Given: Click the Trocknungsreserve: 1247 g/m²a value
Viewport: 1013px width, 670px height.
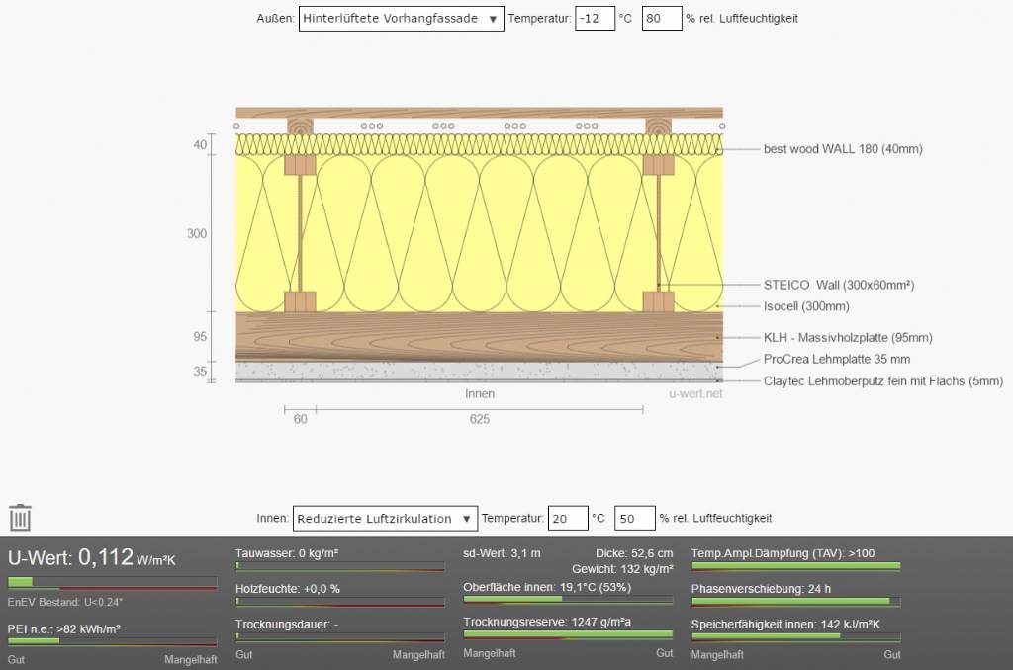Looking at the screenshot, I should point(547,623).
